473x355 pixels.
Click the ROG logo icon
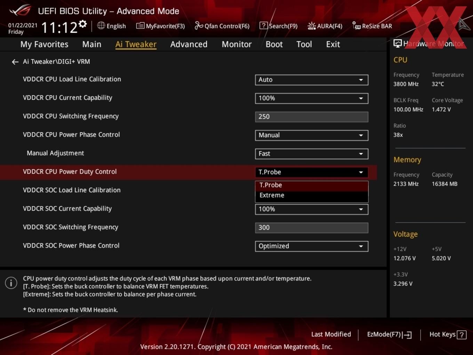20,10
